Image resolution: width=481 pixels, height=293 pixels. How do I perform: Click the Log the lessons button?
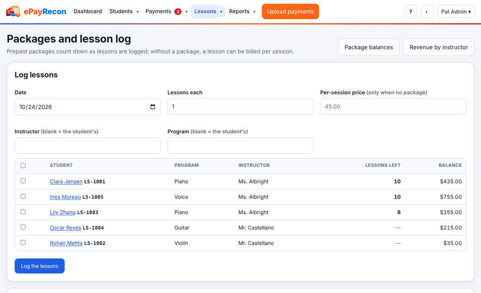(x=40, y=266)
